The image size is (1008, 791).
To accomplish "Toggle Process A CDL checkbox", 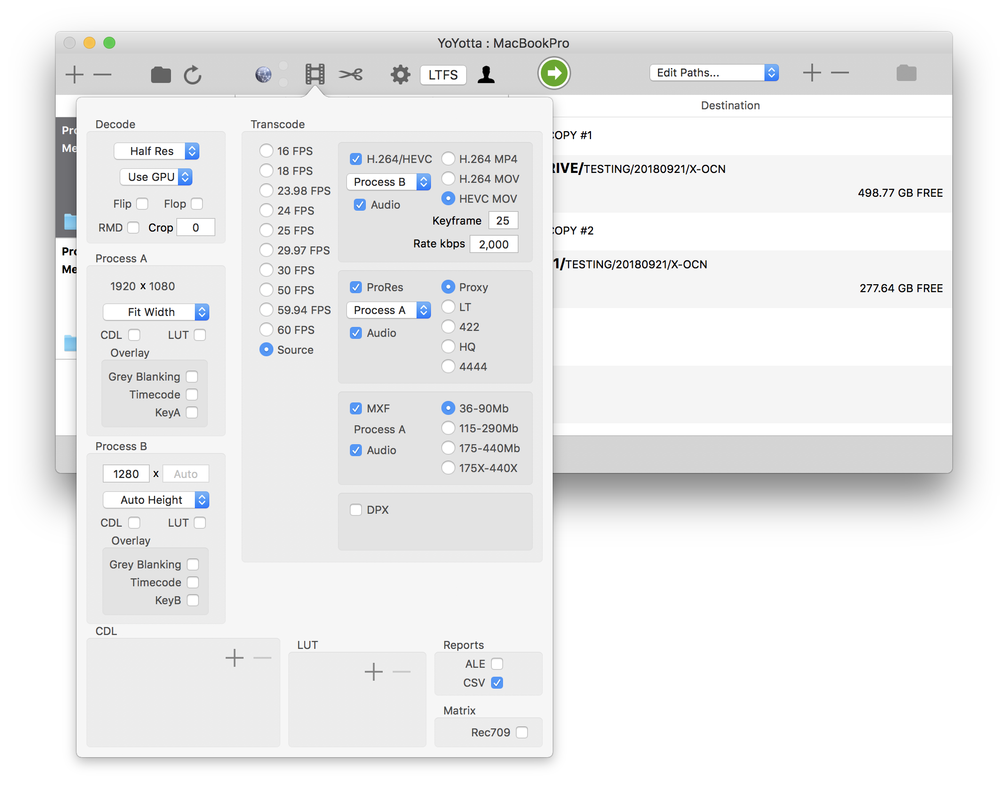I will [134, 335].
